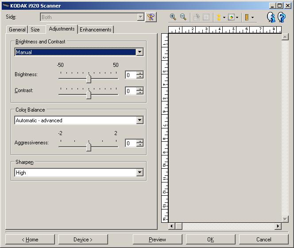Increase Aggressiveness with the spinner up arrow
This screenshot has height=248, width=294.
click(140, 141)
